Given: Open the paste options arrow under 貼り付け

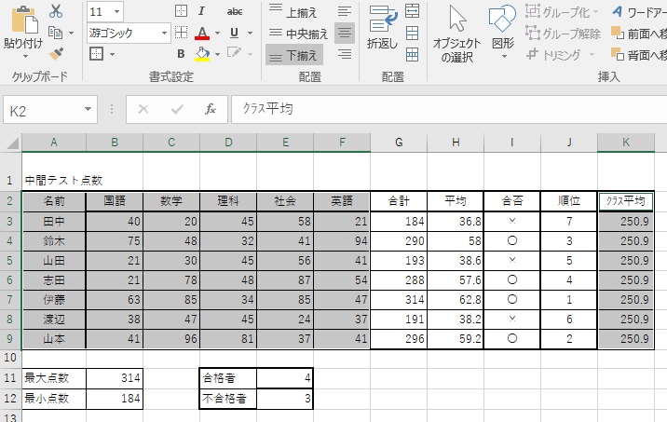Looking at the screenshot, I should point(25,56).
